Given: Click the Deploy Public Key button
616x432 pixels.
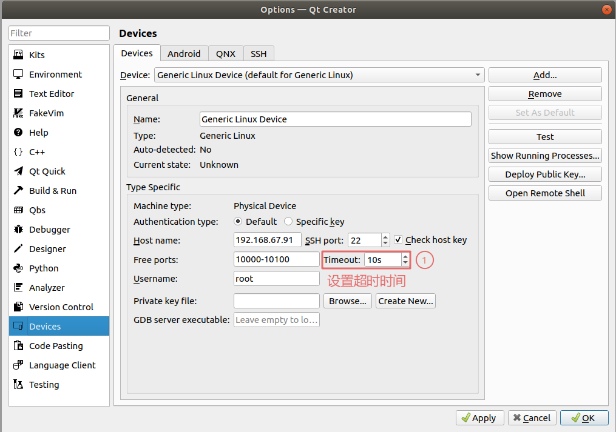Looking at the screenshot, I should tap(544, 174).
